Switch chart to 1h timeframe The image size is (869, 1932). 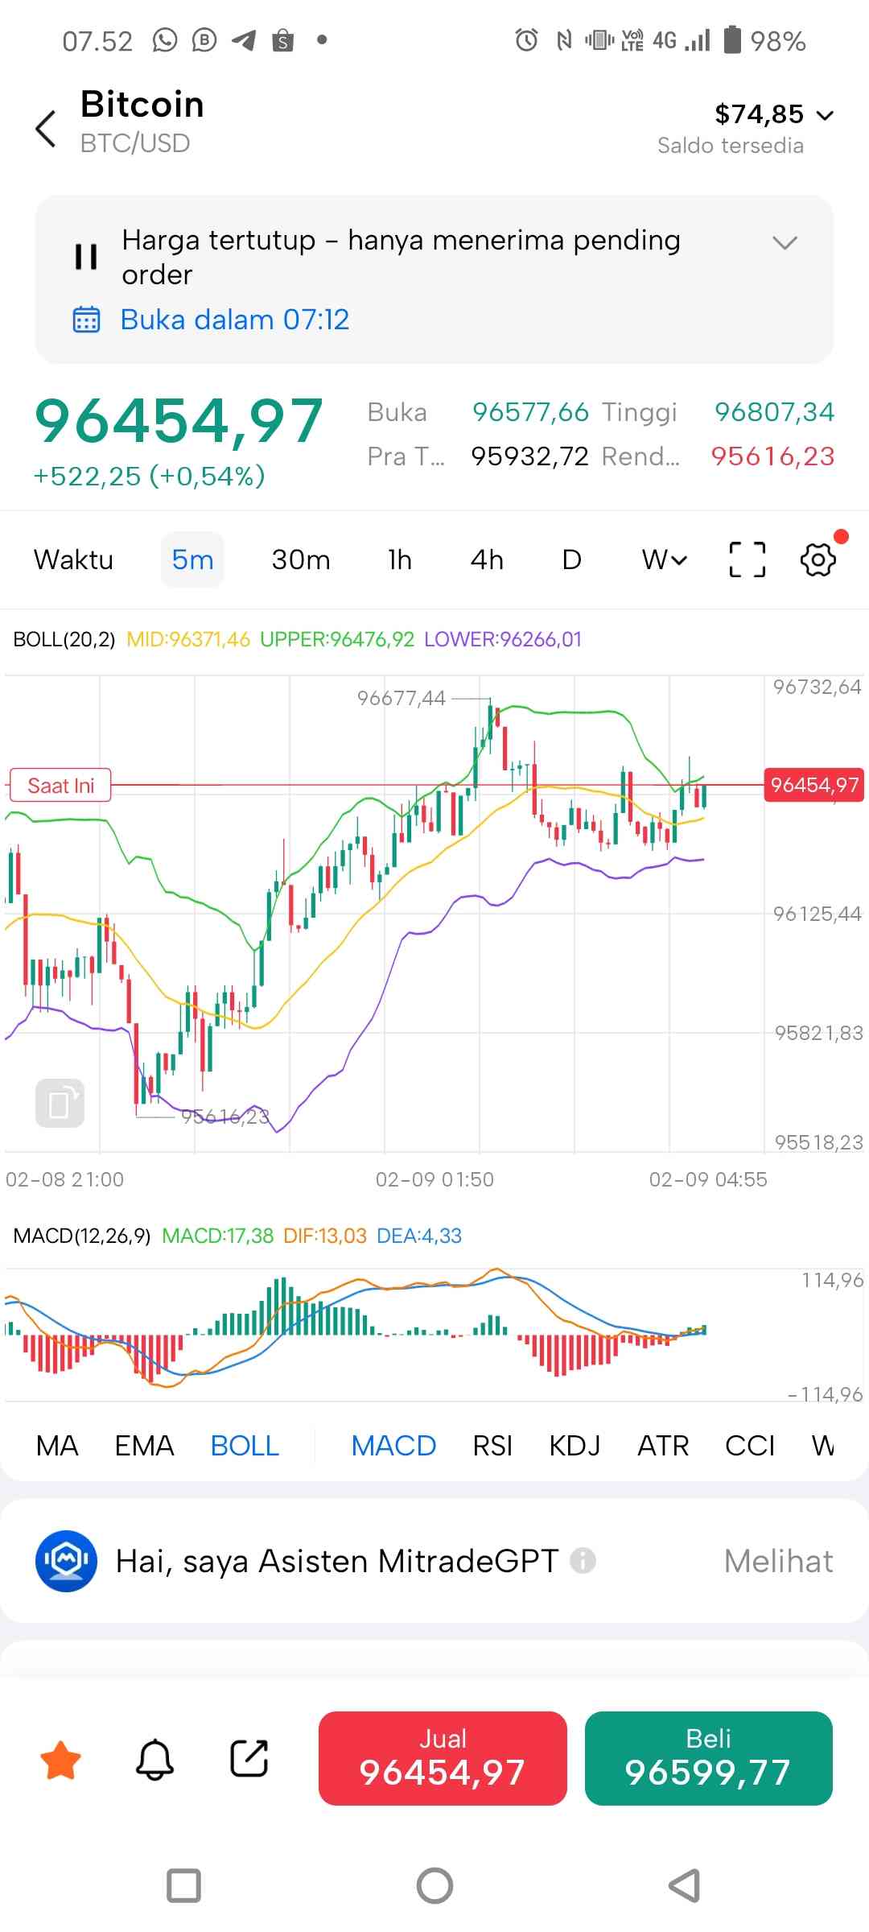click(400, 559)
